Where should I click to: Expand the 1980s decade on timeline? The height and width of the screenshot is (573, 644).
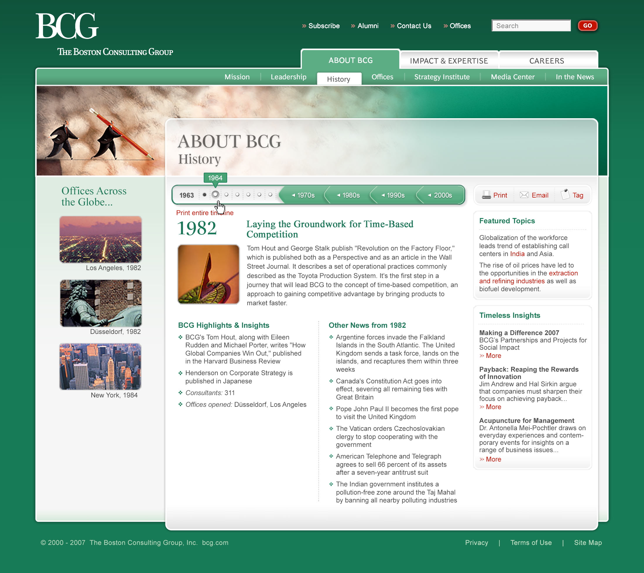pos(348,195)
